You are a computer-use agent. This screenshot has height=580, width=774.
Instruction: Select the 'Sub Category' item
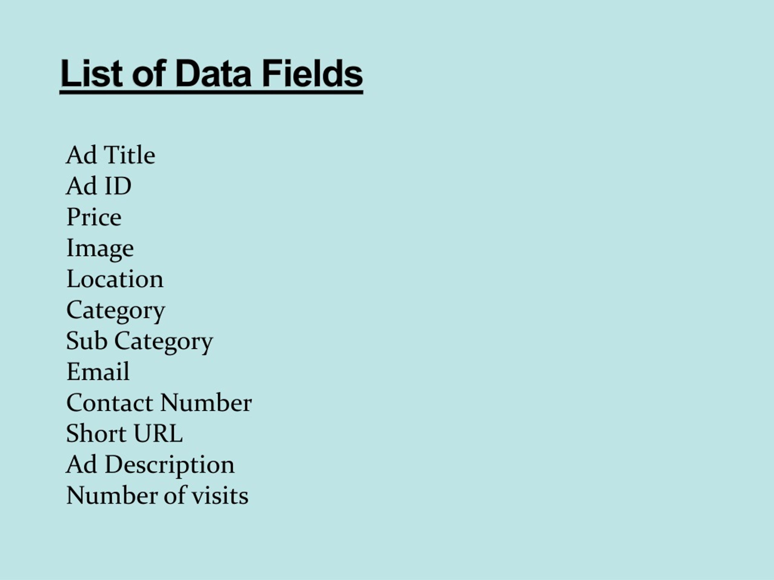140,342
